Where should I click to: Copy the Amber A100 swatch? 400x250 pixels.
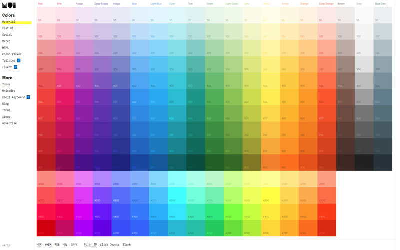pos(289,179)
